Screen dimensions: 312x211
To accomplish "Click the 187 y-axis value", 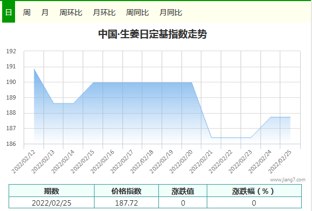I will (x=11, y=128).
